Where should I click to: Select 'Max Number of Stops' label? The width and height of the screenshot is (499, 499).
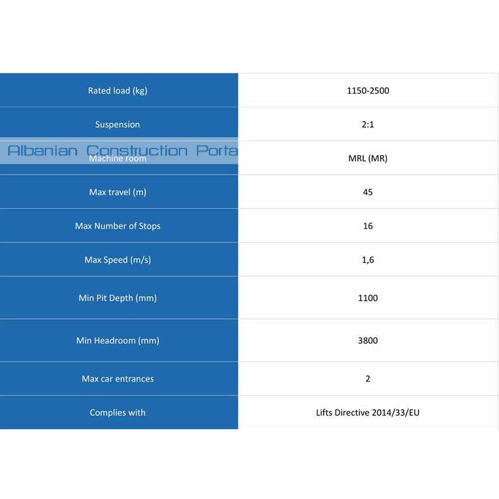118,226
